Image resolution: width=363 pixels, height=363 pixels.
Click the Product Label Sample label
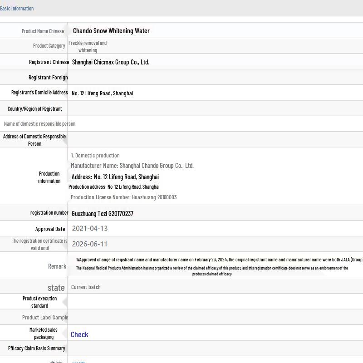tap(45, 318)
